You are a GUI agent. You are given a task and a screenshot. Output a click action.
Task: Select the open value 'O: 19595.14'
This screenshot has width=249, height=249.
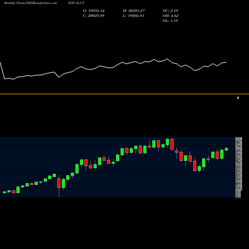94,11
